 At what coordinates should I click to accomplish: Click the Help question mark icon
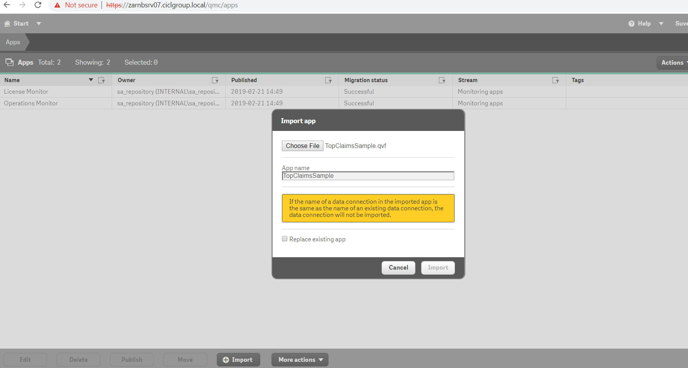pos(631,24)
